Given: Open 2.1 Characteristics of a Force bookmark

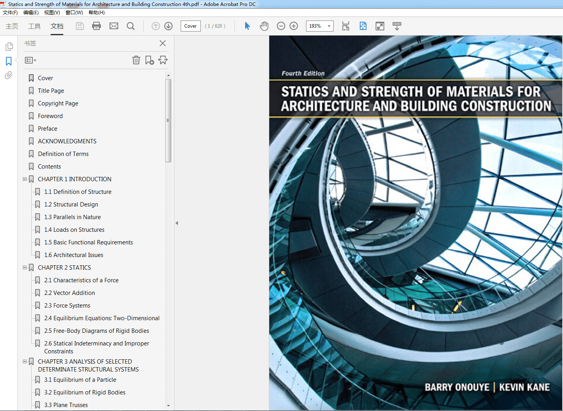Looking at the screenshot, I should 81,280.
